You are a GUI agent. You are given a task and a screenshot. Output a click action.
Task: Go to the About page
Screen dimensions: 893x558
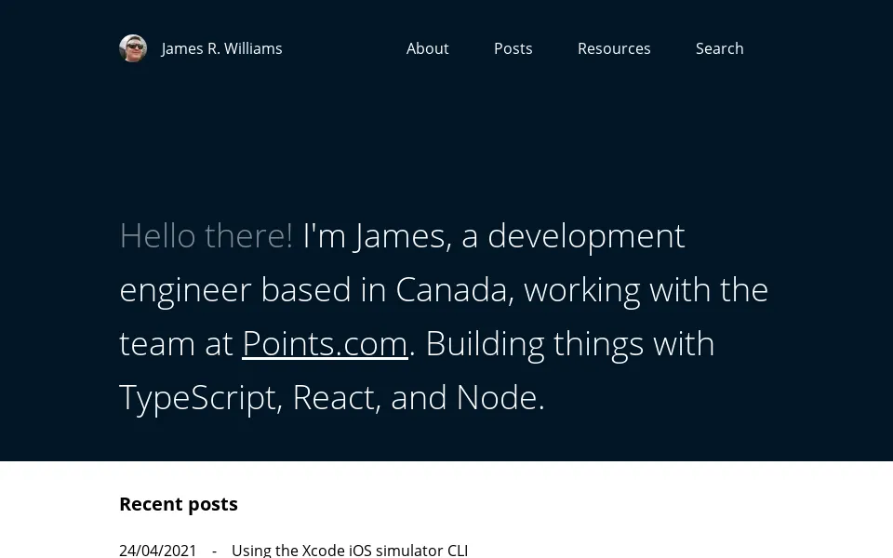coord(427,48)
